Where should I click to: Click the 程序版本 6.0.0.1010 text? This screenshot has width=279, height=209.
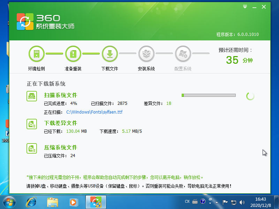tap(237, 34)
